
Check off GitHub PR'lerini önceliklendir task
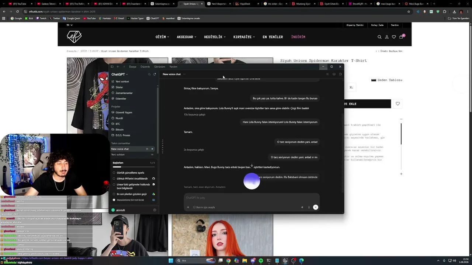pos(114,179)
